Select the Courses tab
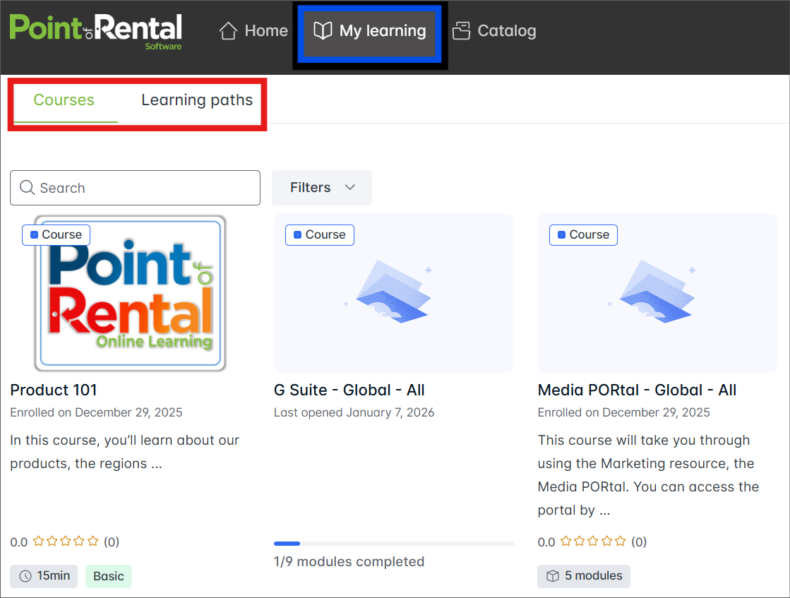The image size is (790, 598). point(64,100)
